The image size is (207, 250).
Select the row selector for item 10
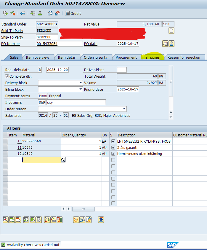5,141
